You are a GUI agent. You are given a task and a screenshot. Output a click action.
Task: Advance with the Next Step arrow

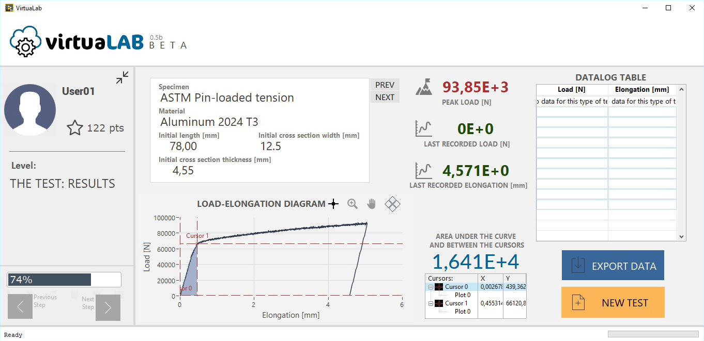pos(108,307)
